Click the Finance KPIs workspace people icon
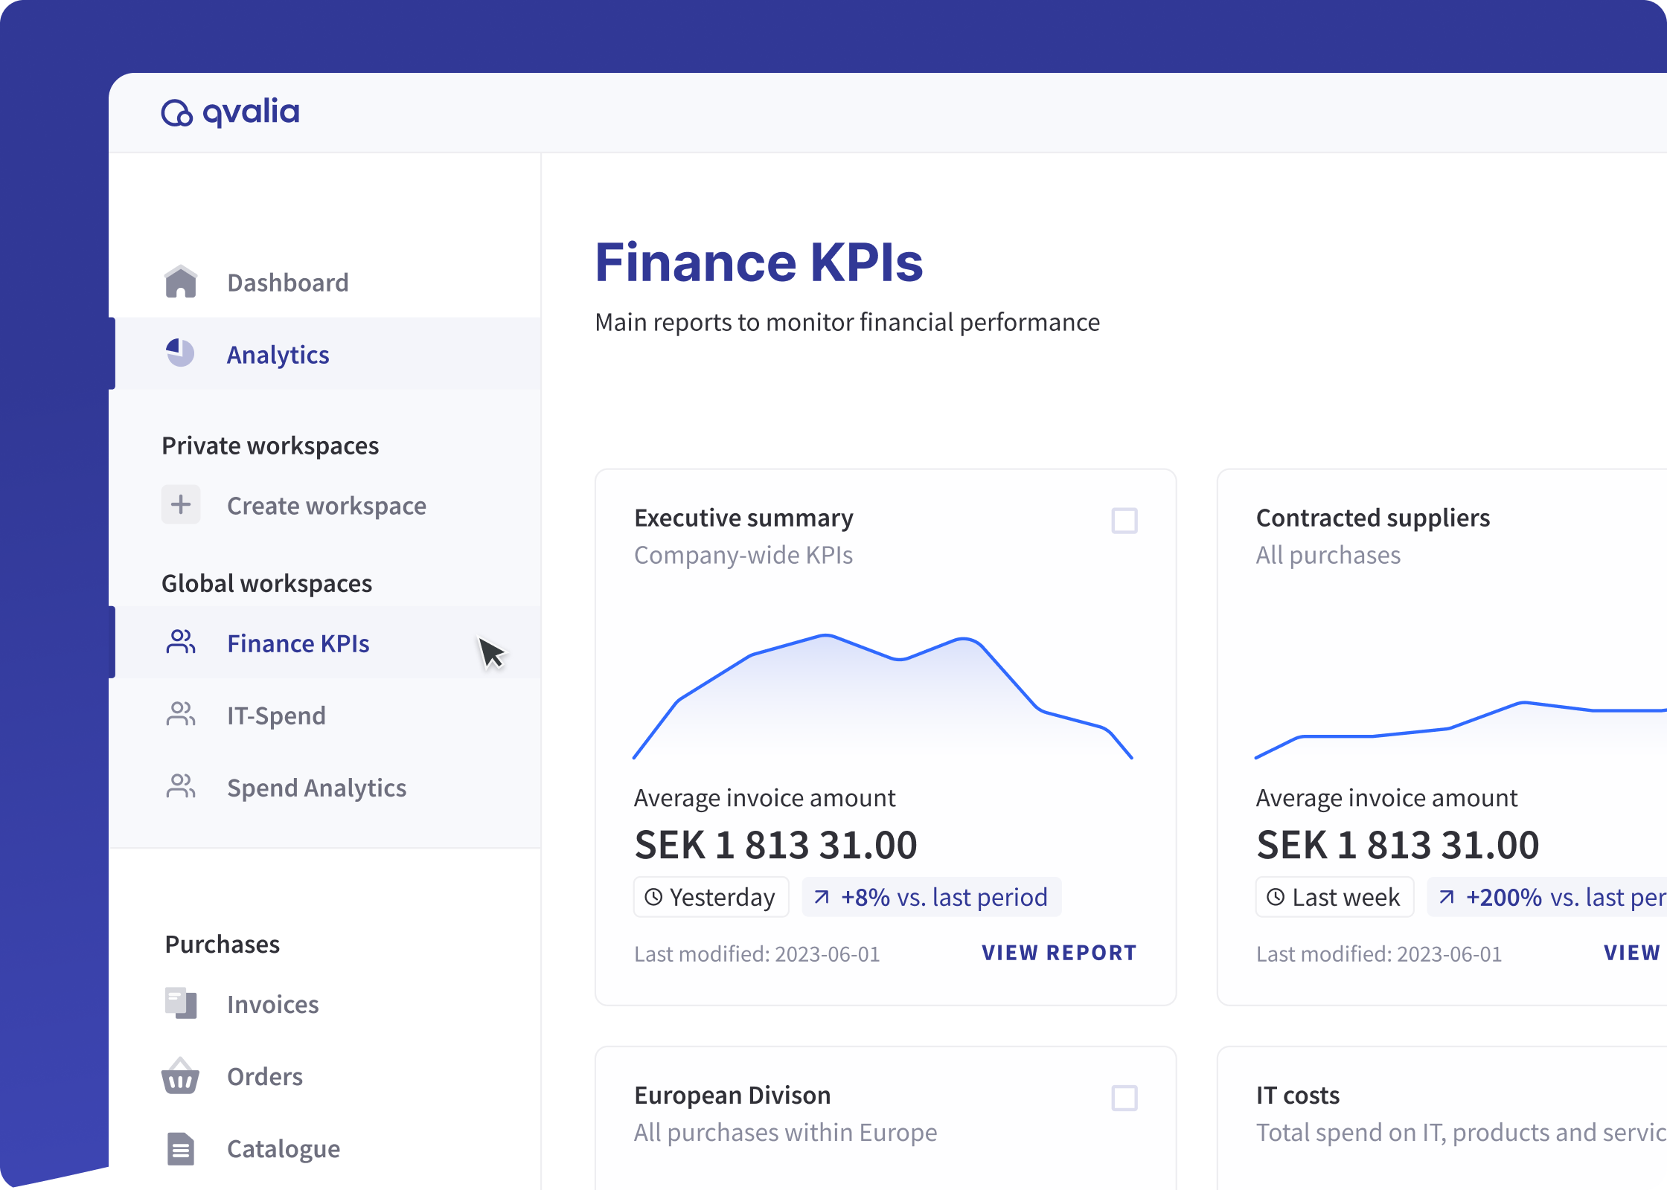The width and height of the screenshot is (1667, 1190). click(x=180, y=642)
